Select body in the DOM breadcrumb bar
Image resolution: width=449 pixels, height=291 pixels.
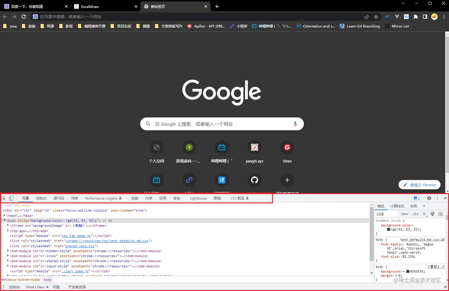click(x=48, y=279)
